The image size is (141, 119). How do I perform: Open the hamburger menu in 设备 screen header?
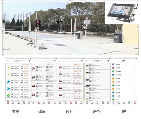pyautogui.click(x=108, y=61)
